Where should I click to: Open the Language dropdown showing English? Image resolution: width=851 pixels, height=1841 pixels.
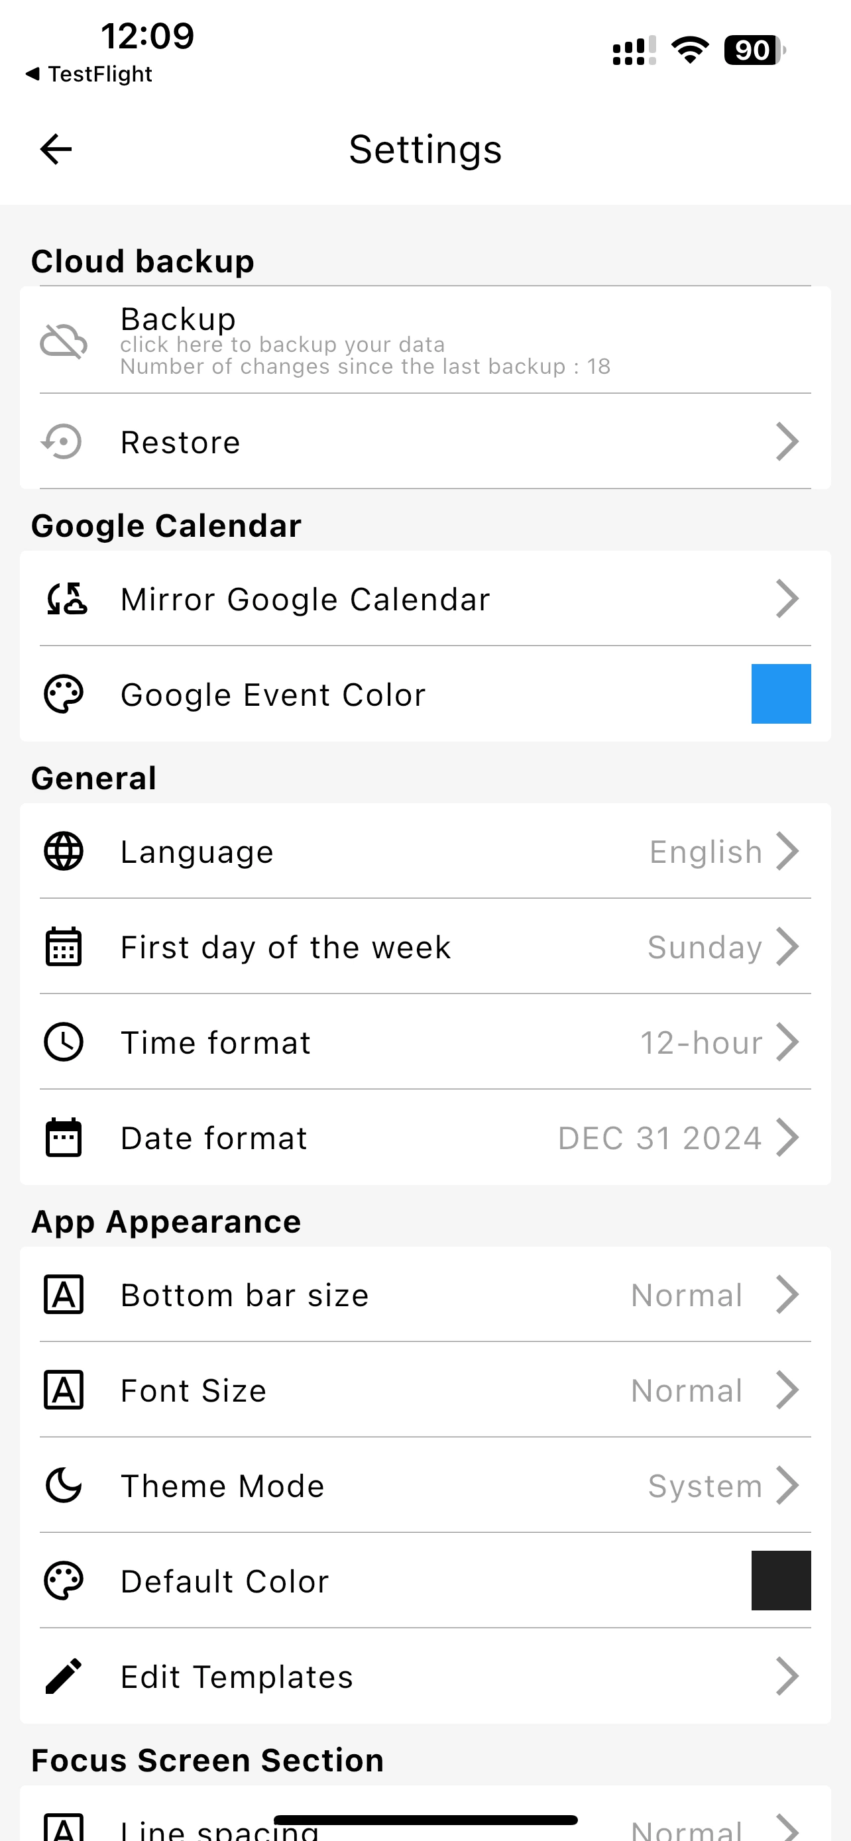[x=722, y=851]
